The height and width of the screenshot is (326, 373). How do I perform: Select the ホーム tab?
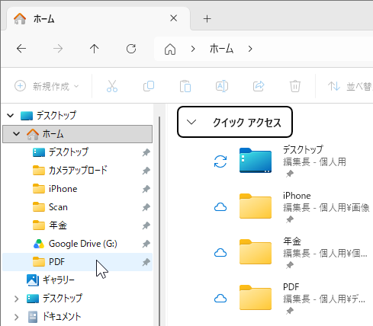[98, 19]
